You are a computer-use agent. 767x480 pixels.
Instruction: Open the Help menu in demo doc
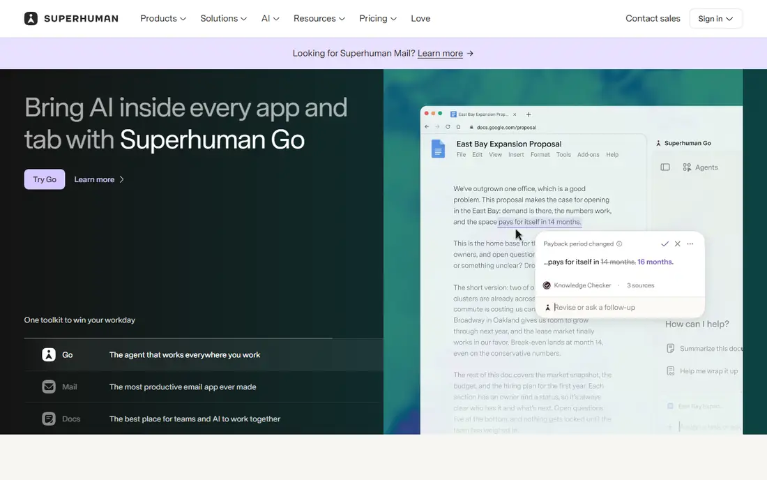point(612,155)
